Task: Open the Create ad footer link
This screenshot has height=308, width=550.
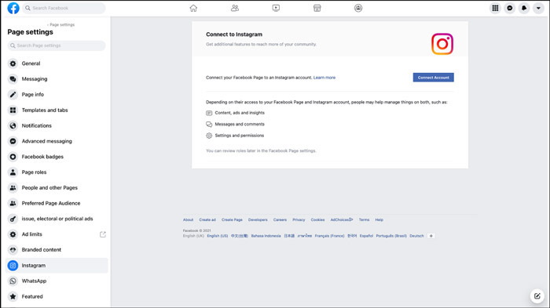Action: click(x=207, y=219)
